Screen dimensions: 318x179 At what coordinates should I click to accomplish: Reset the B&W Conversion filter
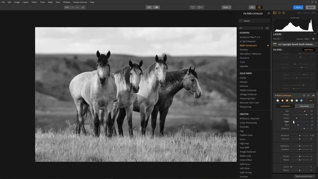coord(304,95)
